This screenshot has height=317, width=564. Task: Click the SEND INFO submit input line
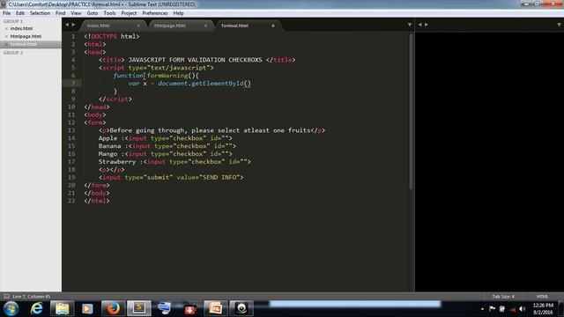[171, 178]
